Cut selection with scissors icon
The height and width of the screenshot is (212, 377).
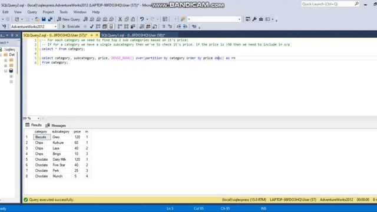[120, 19]
